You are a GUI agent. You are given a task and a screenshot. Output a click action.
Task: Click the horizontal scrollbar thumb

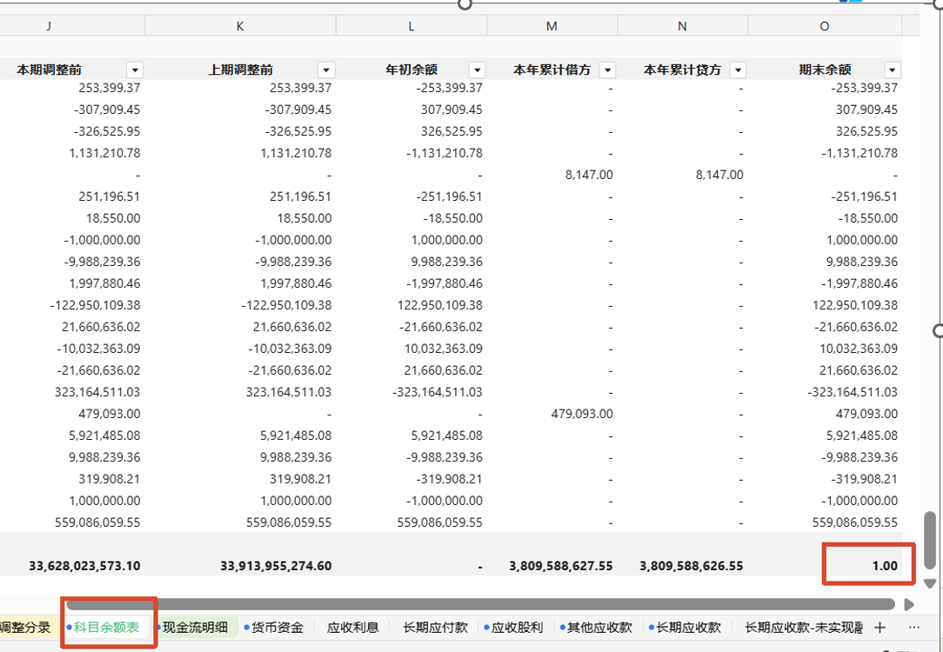point(480,604)
